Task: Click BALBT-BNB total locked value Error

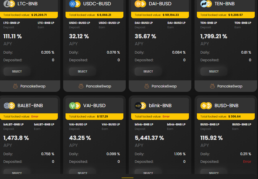Action: [35, 117]
